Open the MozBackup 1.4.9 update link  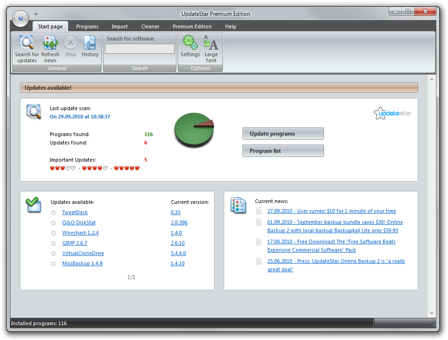82,264
